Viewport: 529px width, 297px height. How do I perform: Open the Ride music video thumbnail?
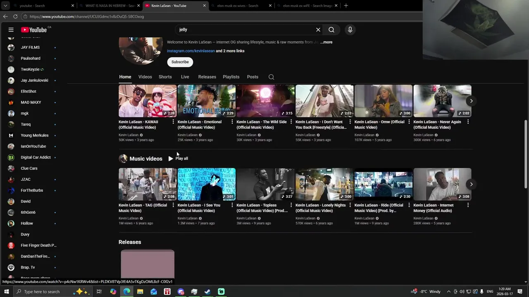[x=384, y=184]
